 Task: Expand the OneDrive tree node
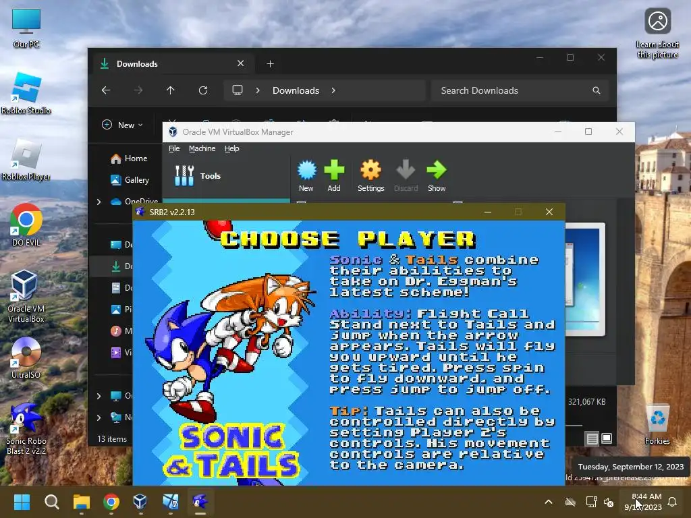99,202
